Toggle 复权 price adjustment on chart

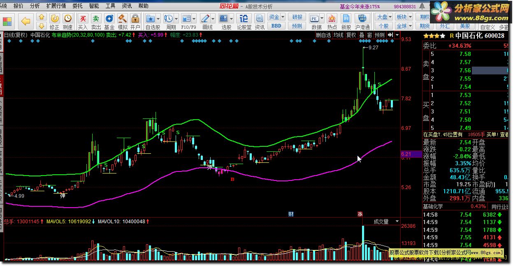click(x=351, y=35)
